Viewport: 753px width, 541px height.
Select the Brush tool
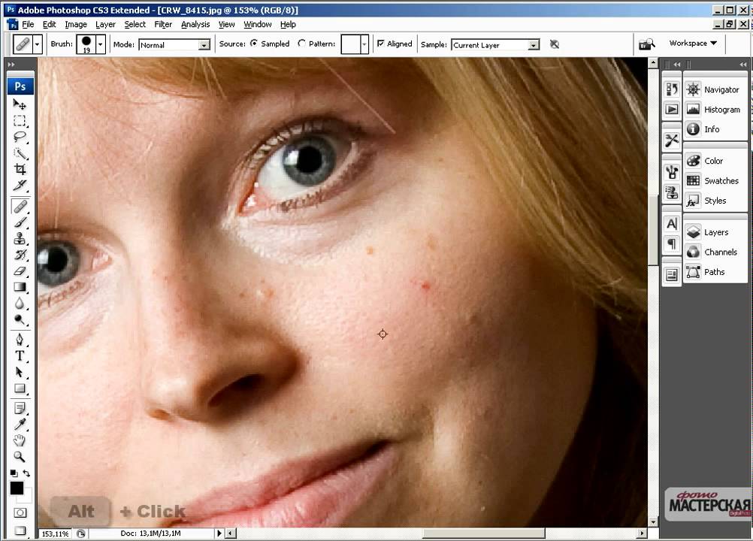click(20, 222)
